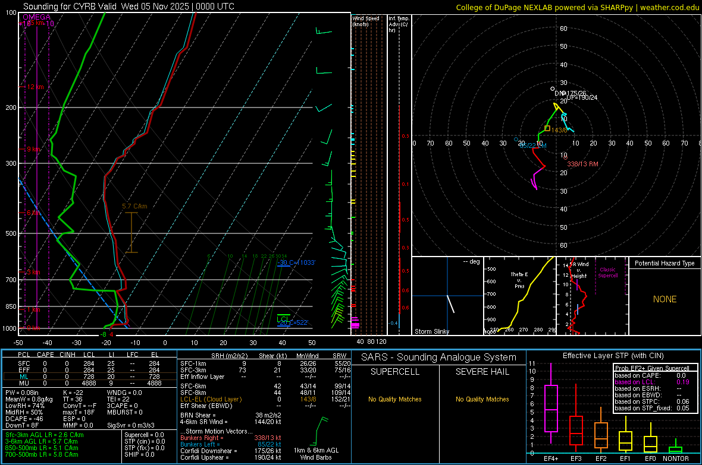The image size is (702, 465).
Task: Click the 'Supercell = 0.0' composite value
Action: [144, 435]
